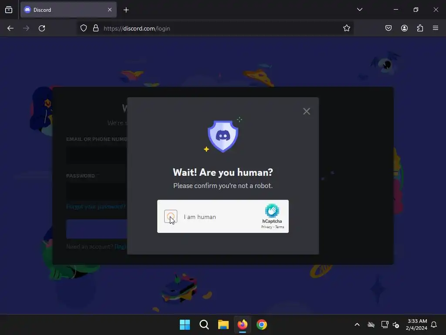This screenshot has height=335, width=446.
Task: Open the hCaptcha Privacy link
Action: pyautogui.click(x=267, y=227)
